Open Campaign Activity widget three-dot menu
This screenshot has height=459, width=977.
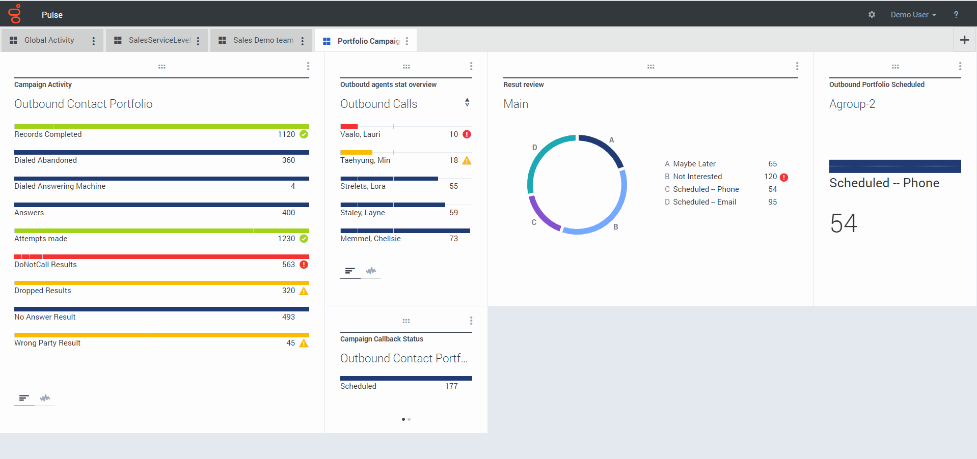[308, 66]
